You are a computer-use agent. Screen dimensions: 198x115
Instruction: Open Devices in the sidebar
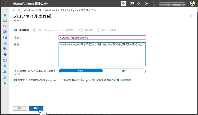tap(5, 37)
